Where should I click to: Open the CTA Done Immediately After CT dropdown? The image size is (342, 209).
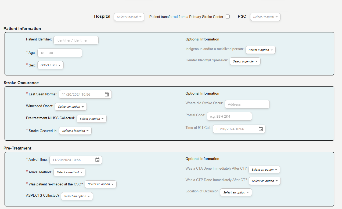[264, 170]
